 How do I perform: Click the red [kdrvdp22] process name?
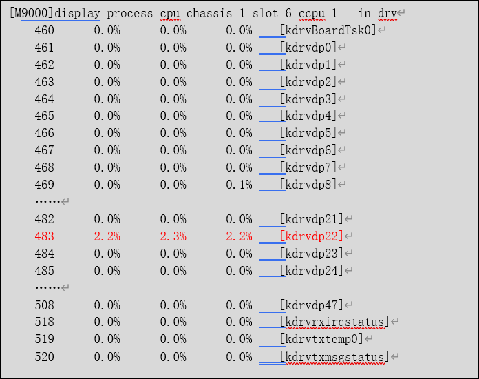click(x=312, y=236)
